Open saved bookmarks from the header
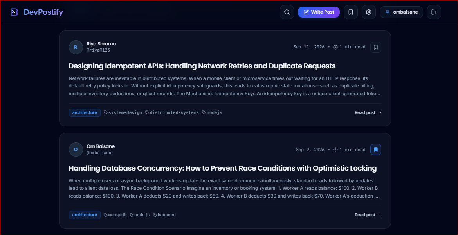This screenshot has width=458, height=235. (350, 12)
